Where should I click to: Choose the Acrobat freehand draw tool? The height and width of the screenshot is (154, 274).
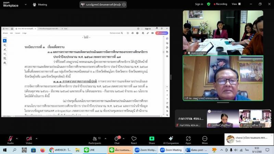tap(5, 54)
